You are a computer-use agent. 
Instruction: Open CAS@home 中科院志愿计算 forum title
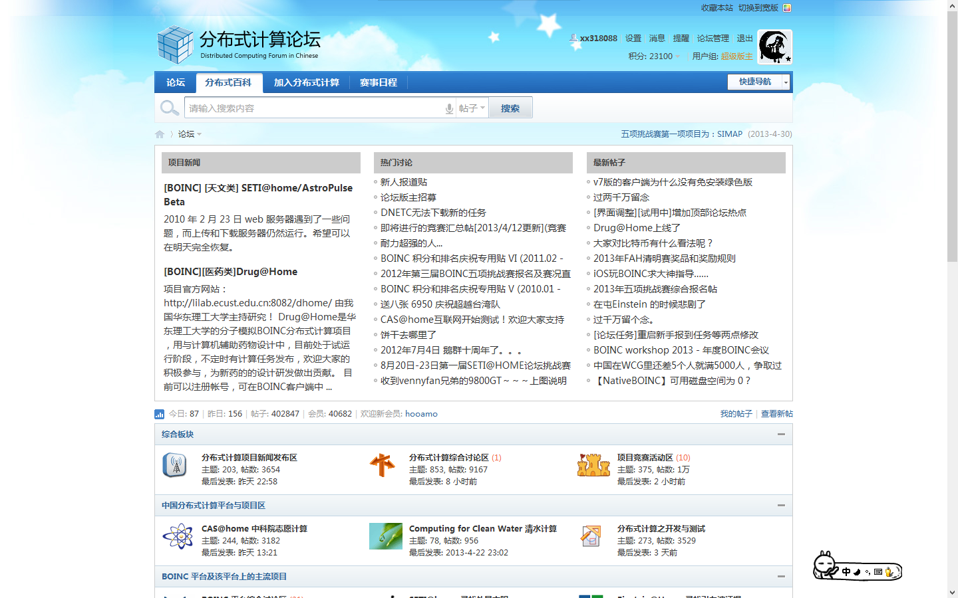tap(254, 529)
